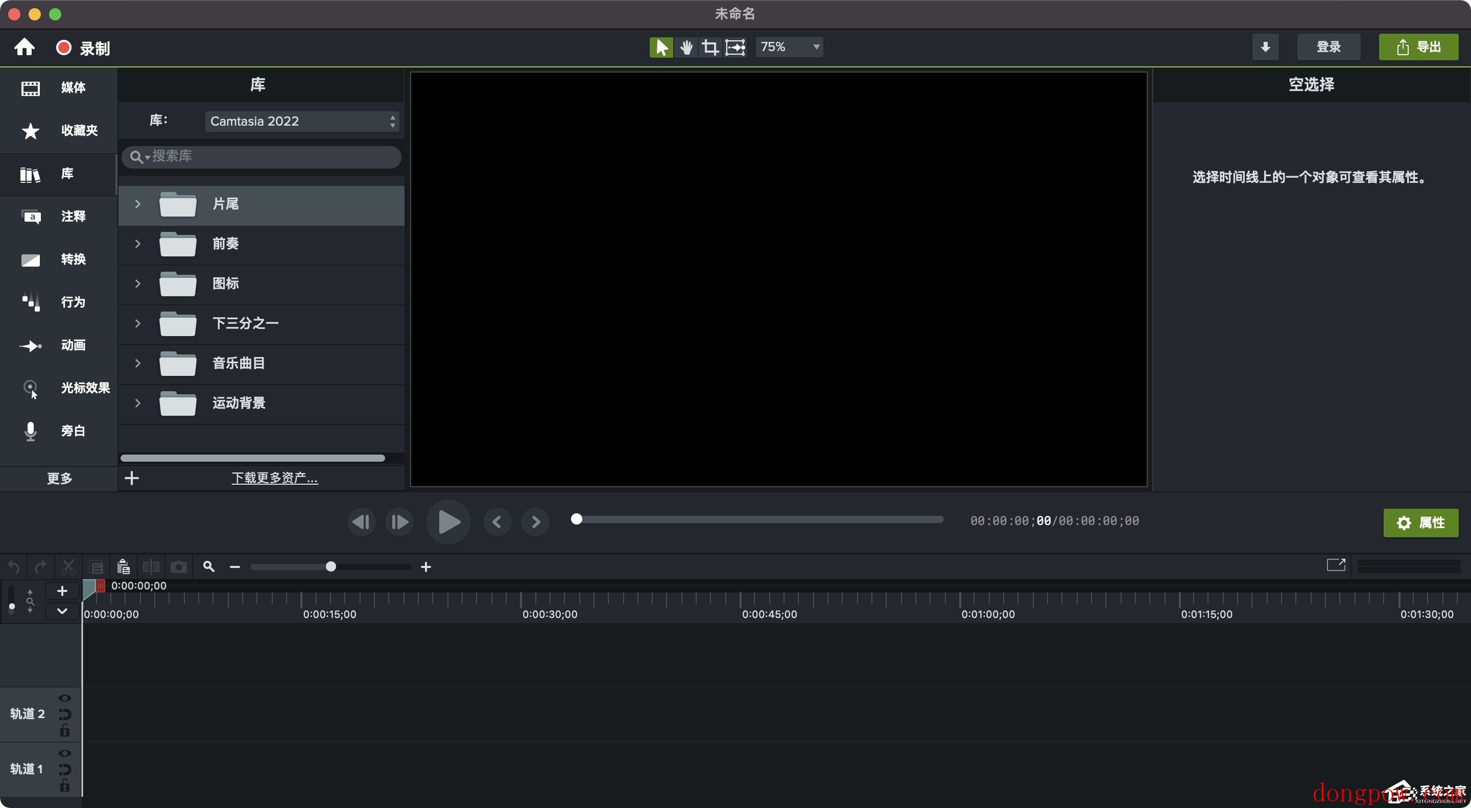Open the 光标效果 cursor effects tab
1471x808 pixels.
coord(58,388)
